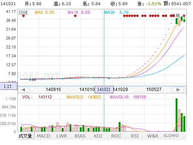193x145 pixels.
Task: Click the 1.15 crosshair price label
Action: pos(9,86)
